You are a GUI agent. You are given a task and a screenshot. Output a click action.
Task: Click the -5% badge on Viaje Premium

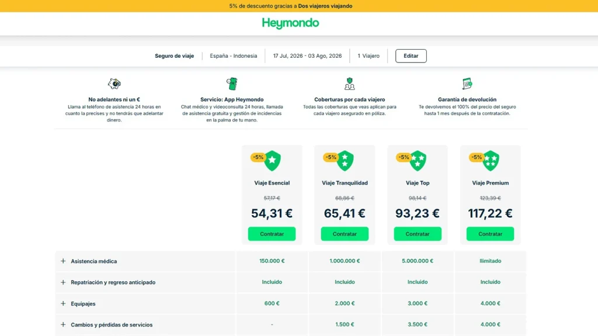tap(477, 157)
